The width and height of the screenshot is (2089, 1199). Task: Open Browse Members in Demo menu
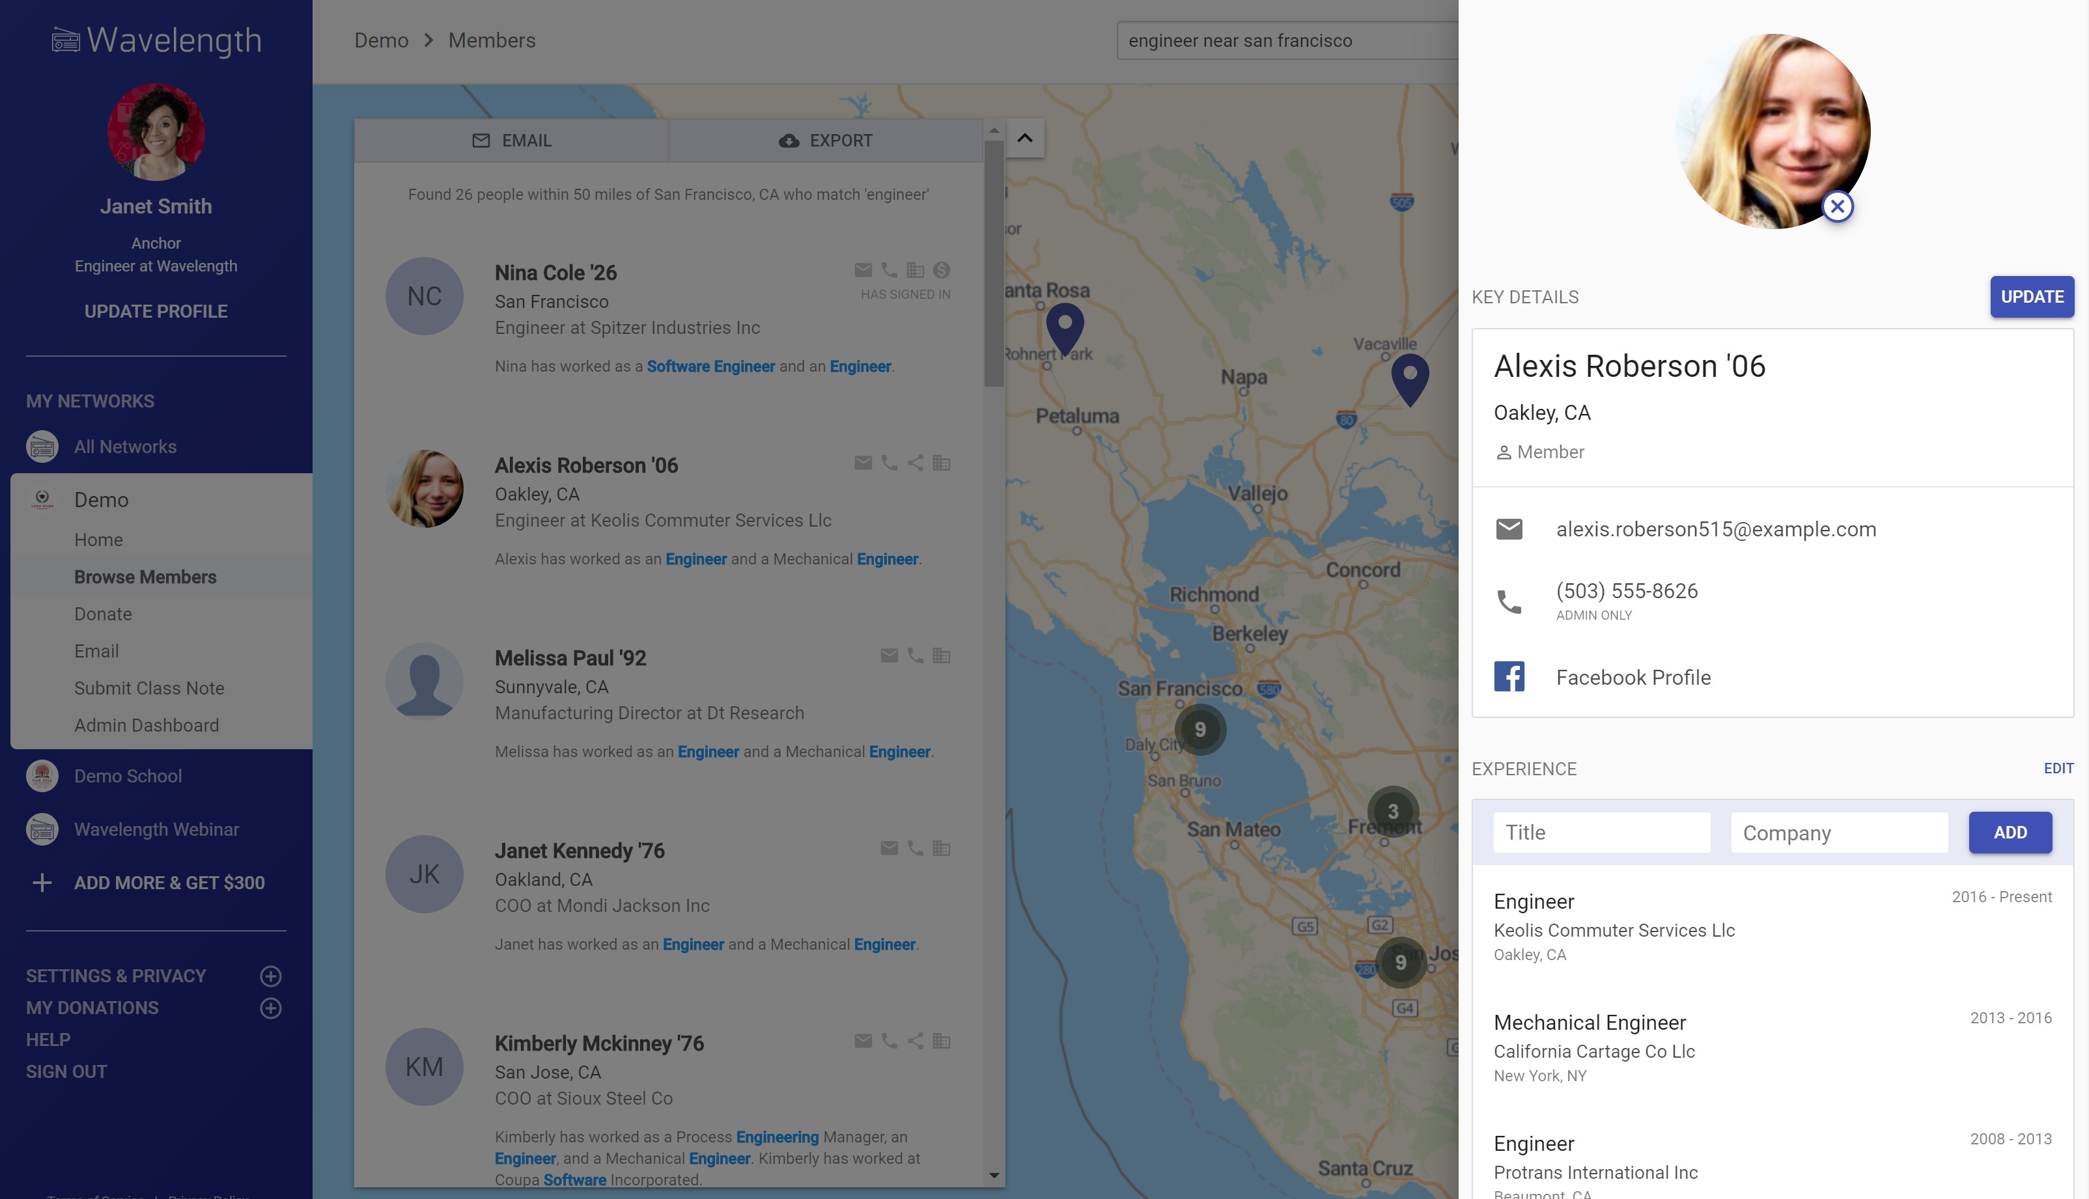tap(145, 577)
